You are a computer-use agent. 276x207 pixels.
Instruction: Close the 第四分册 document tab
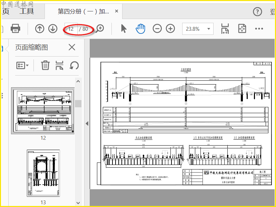117,11
